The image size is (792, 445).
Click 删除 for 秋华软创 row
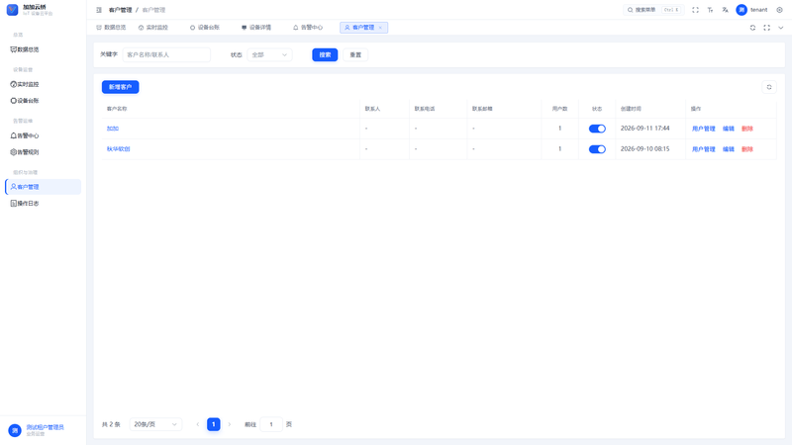coord(747,149)
